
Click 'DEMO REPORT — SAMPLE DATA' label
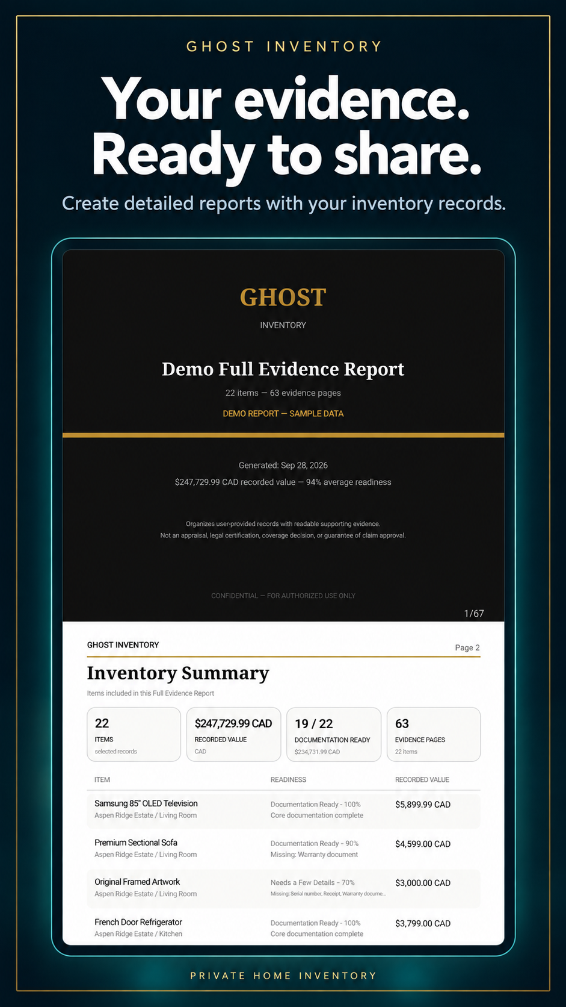pyautogui.click(x=283, y=414)
